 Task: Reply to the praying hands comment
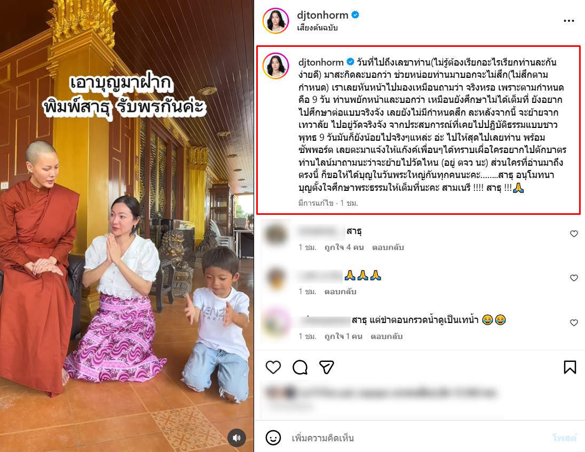(340, 292)
